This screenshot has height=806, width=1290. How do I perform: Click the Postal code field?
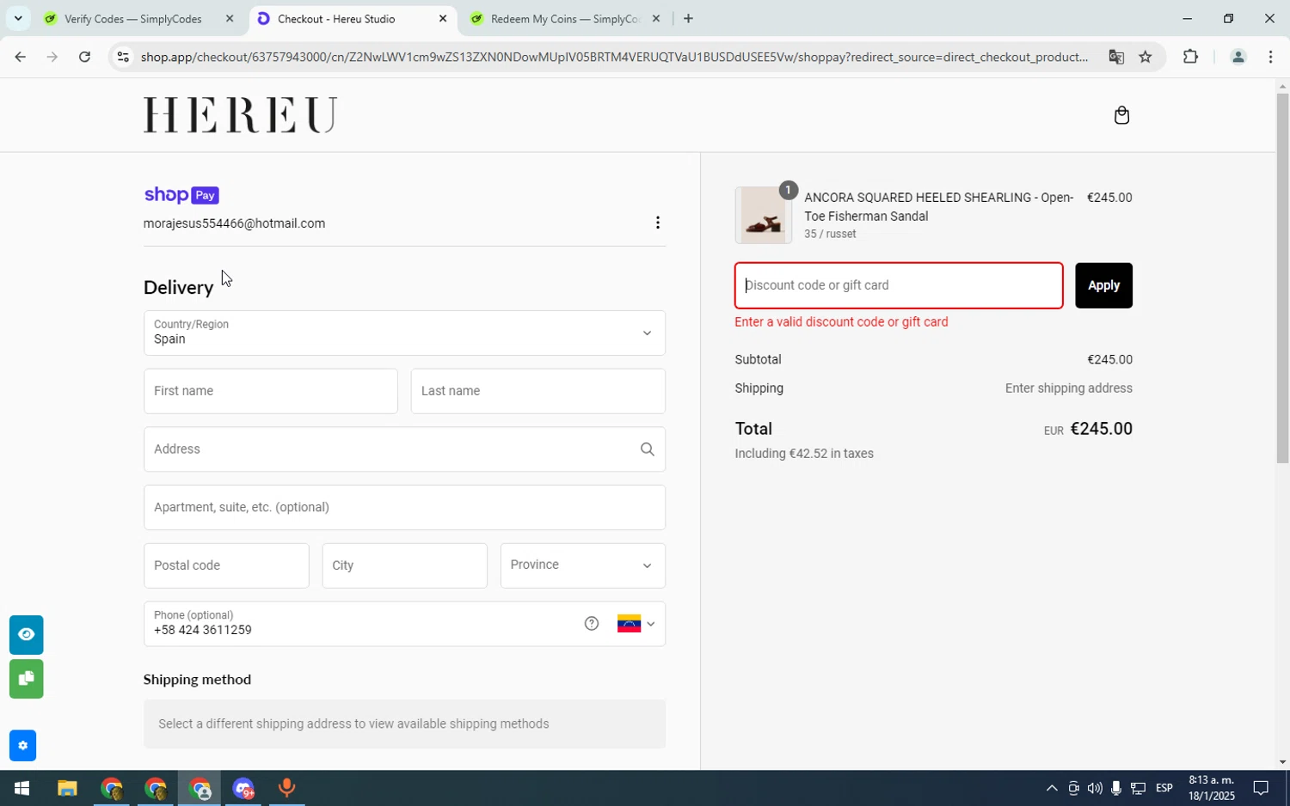tap(226, 565)
